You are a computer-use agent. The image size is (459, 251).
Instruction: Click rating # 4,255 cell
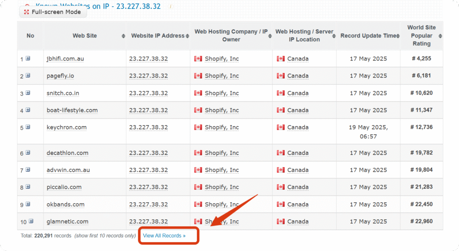421,59
